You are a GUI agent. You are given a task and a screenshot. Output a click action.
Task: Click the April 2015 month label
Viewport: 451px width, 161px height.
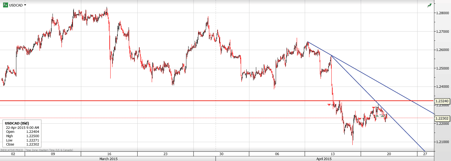coord(324,159)
